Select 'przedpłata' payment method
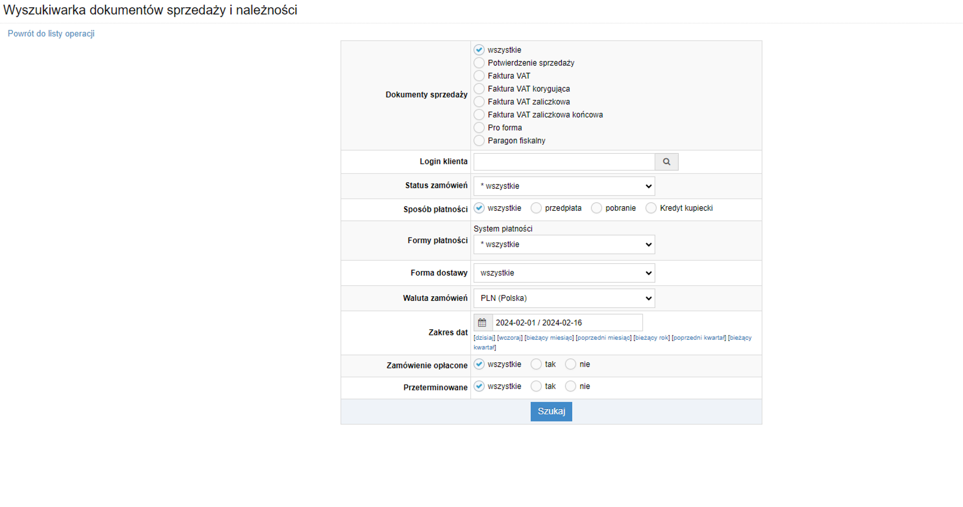 pyautogui.click(x=536, y=208)
